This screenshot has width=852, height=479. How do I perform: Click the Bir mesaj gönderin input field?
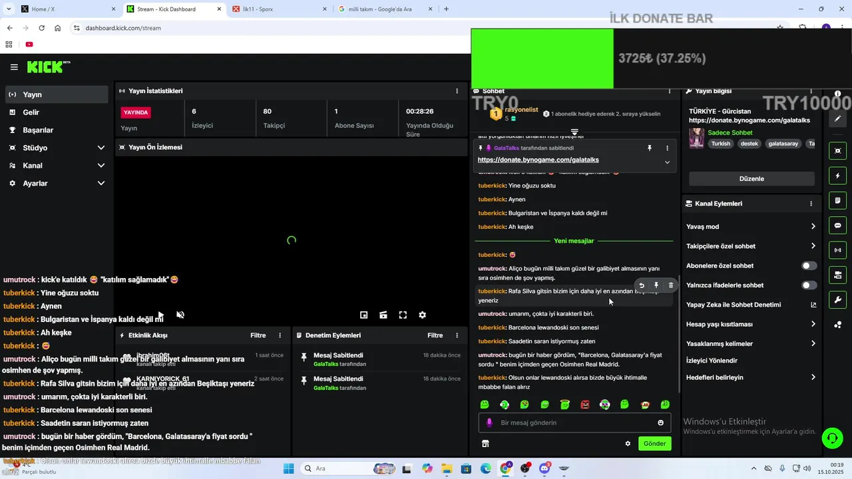coord(574,423)
